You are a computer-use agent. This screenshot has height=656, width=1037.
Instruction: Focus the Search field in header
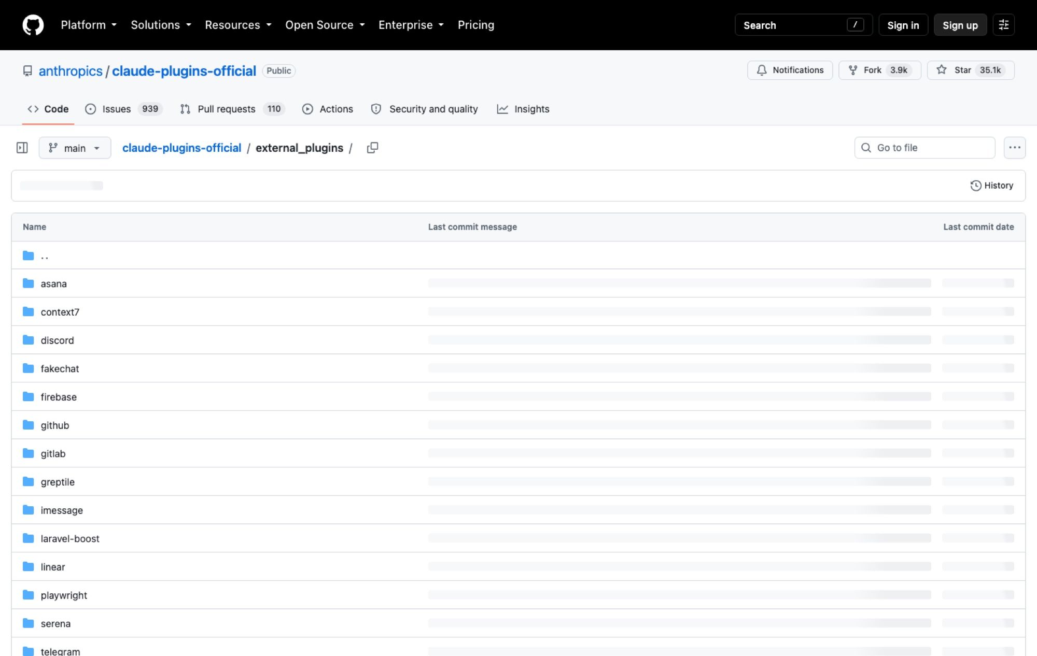pos(804,25)
